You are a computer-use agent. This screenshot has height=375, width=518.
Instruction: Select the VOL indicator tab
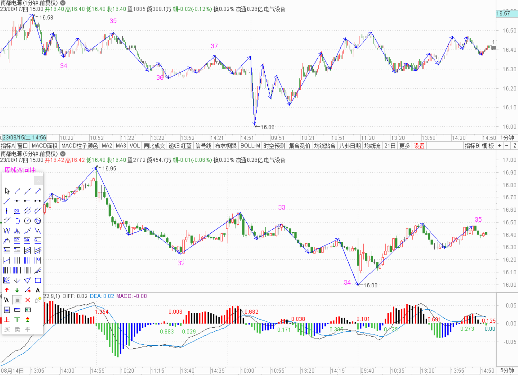click(135, 146)
